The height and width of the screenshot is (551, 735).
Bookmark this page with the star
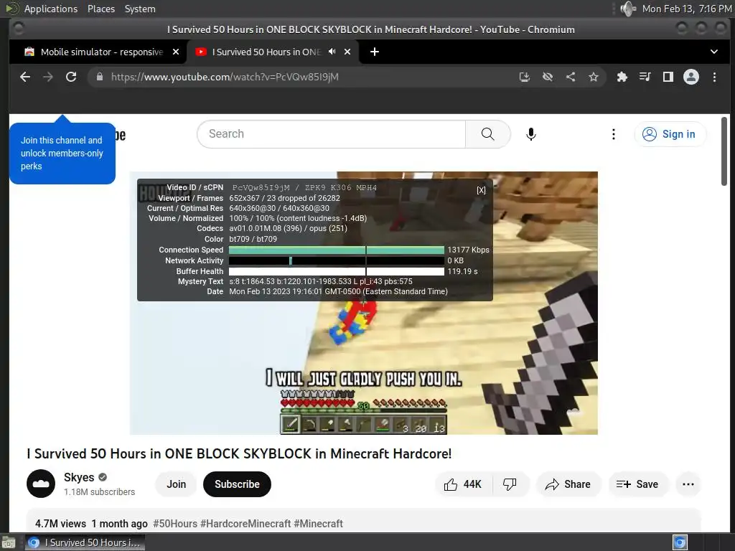pyautogui.click(x=594, y=77)
